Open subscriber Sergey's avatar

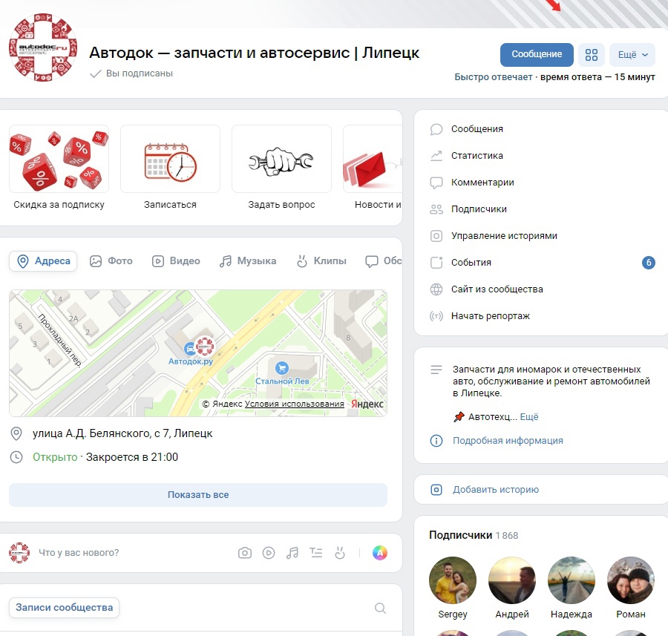coord(453,580)
